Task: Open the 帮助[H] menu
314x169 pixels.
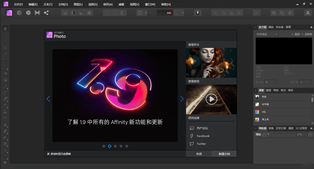Action: coord(166,5)
